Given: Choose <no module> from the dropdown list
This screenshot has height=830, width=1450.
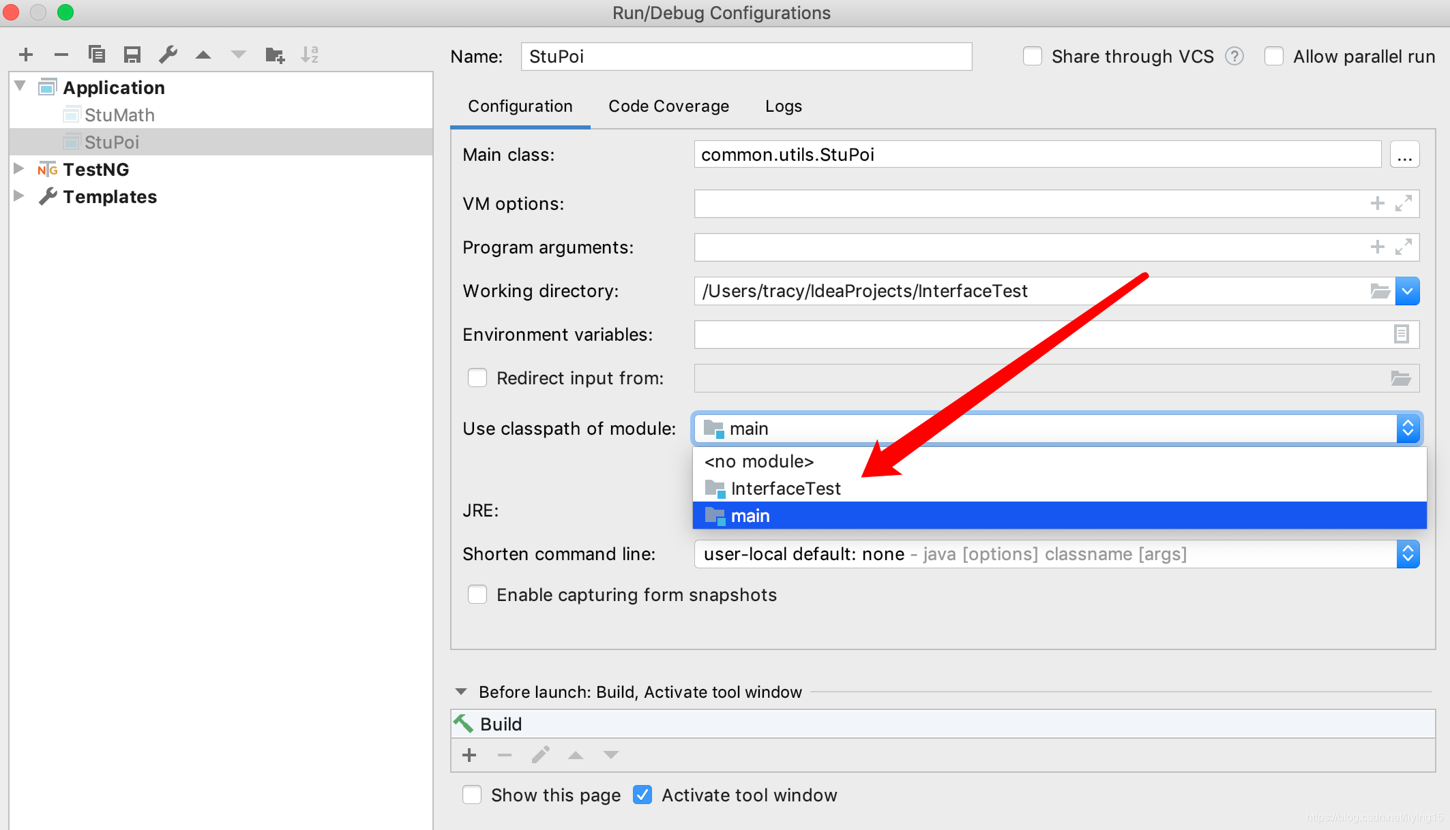Looking at the screenshot, I should 1060,461.
